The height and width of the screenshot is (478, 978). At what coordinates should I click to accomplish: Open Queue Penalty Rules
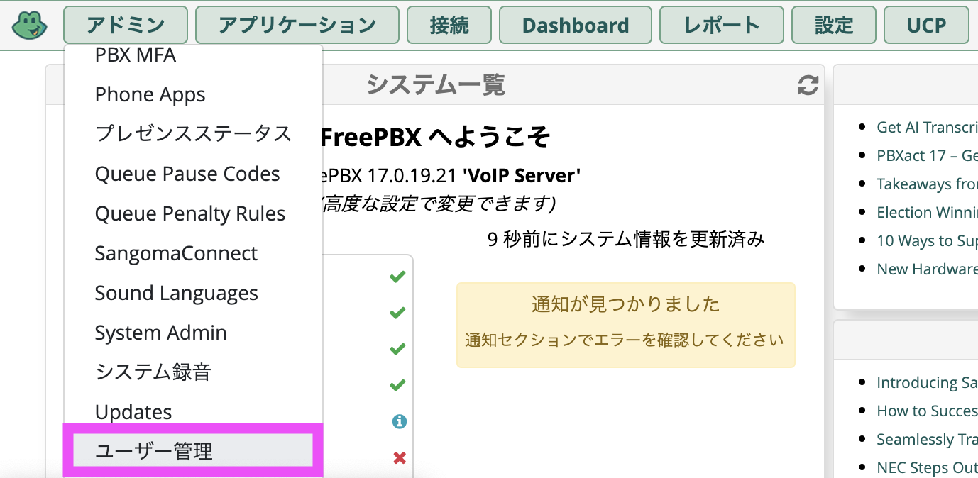(193, 213)
